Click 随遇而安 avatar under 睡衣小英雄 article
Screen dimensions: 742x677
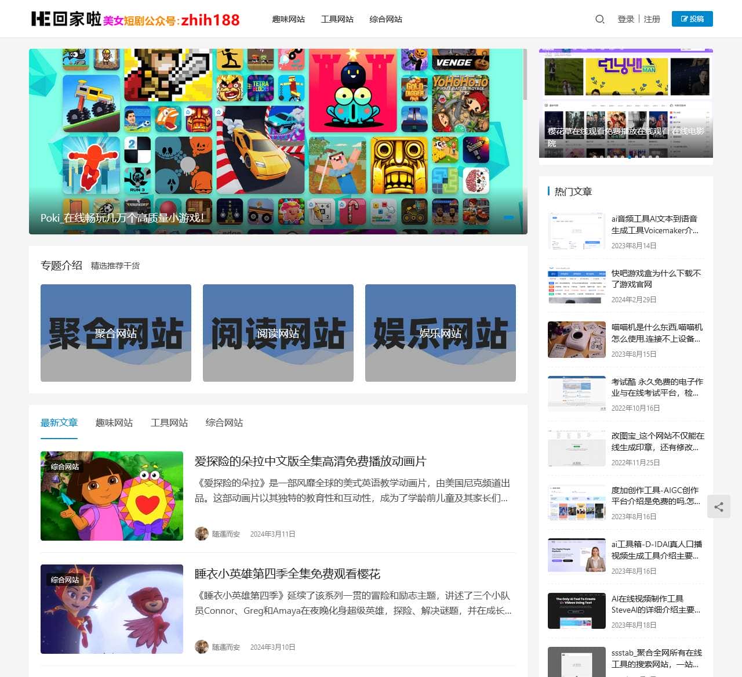(201, 647)
